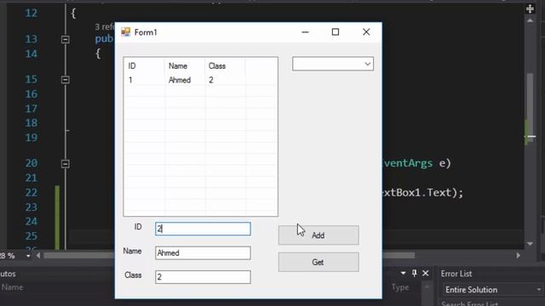Select the Ahmed cell in list view

point(180,80)
